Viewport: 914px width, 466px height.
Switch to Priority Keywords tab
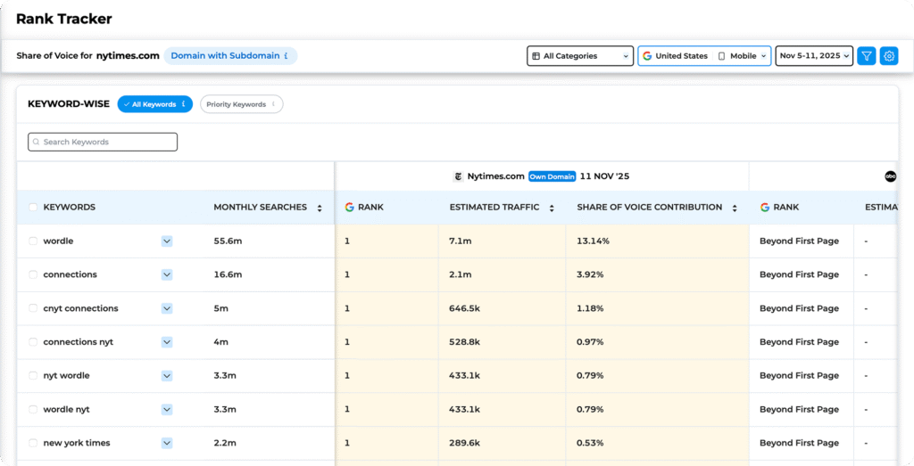click(x=237, y=104)
